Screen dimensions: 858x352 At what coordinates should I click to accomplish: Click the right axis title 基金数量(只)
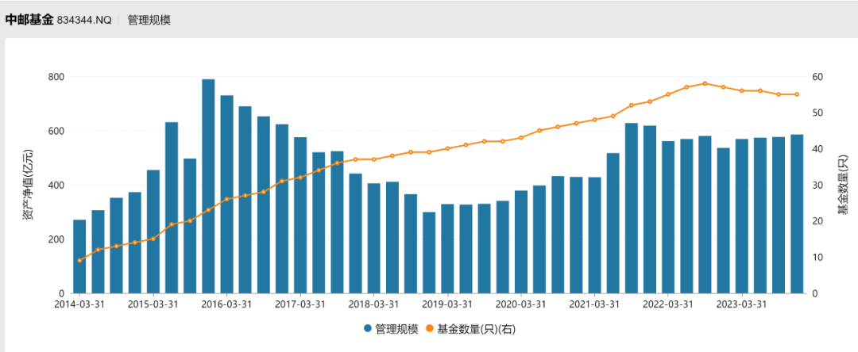pyautogui.click(x=842, y=185)
